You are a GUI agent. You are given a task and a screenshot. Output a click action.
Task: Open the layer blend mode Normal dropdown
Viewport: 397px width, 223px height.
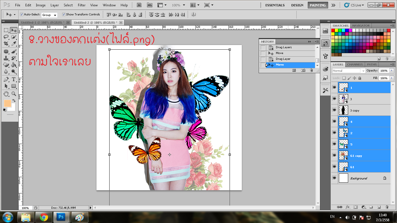click(x=349, y=71)
